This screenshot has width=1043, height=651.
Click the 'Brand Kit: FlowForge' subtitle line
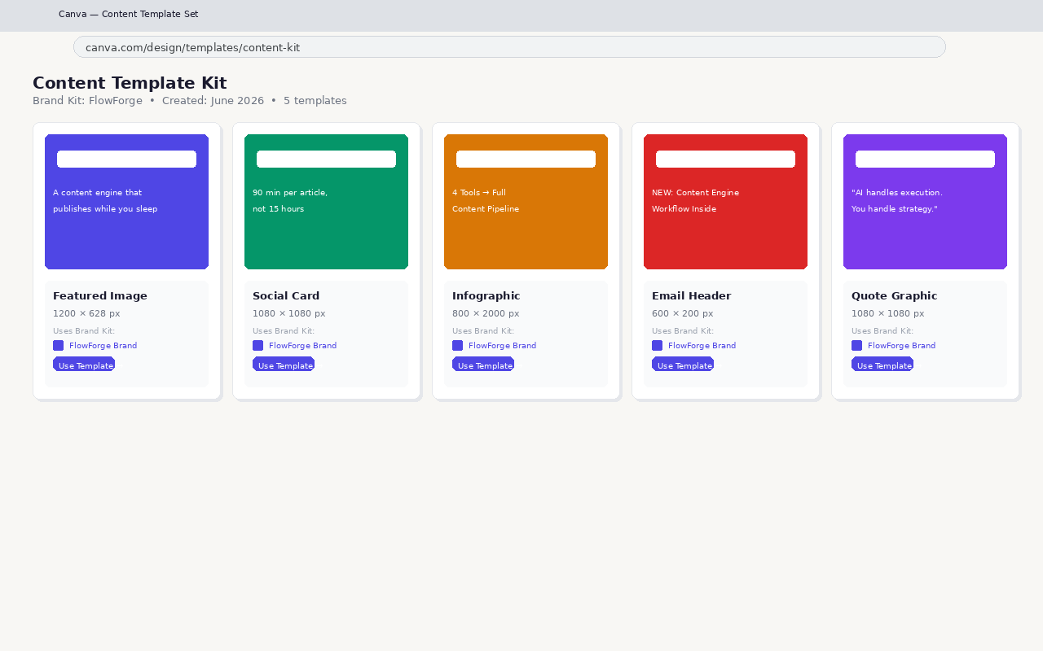[x=190, y=101]
